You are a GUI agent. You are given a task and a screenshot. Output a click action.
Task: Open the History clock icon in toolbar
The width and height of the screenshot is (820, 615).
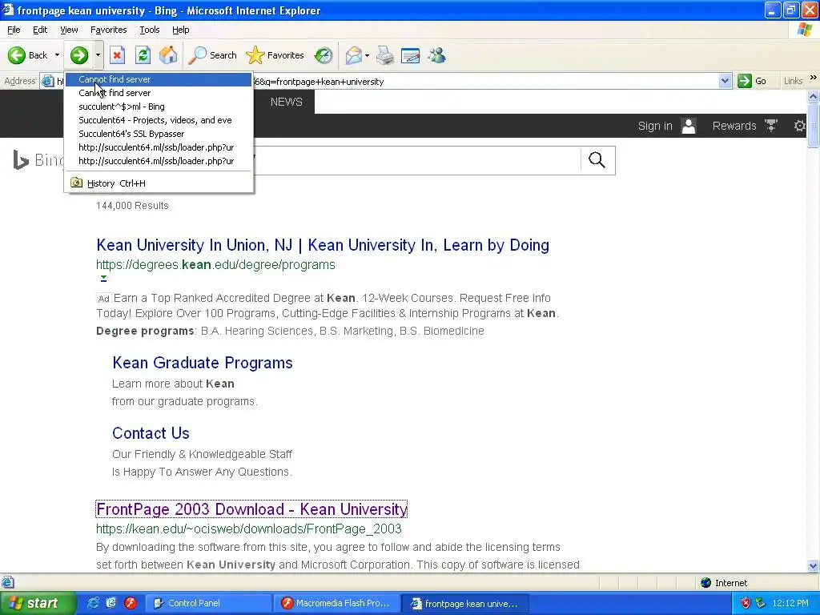click(x=324, y=55)
